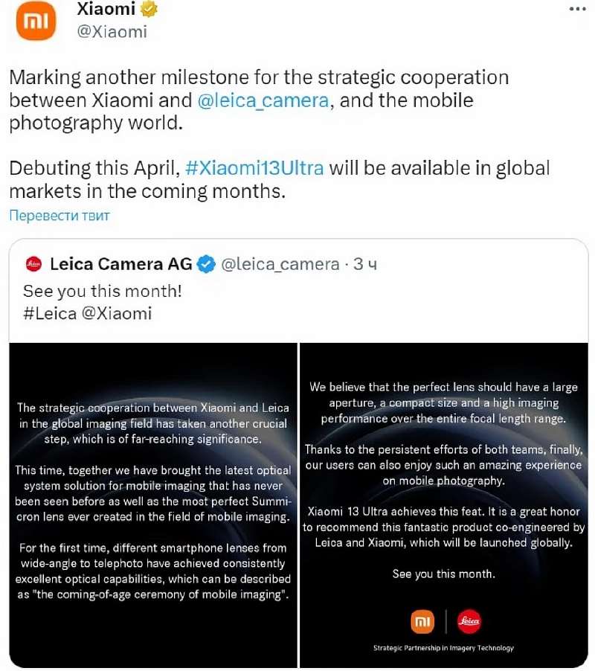The image size is (595, 671).
Task: Click the @leica_camera handle in quoted tweet header
Action: [280, 263]
